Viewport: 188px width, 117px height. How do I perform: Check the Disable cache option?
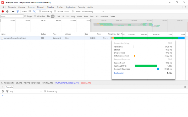(55, 11)
